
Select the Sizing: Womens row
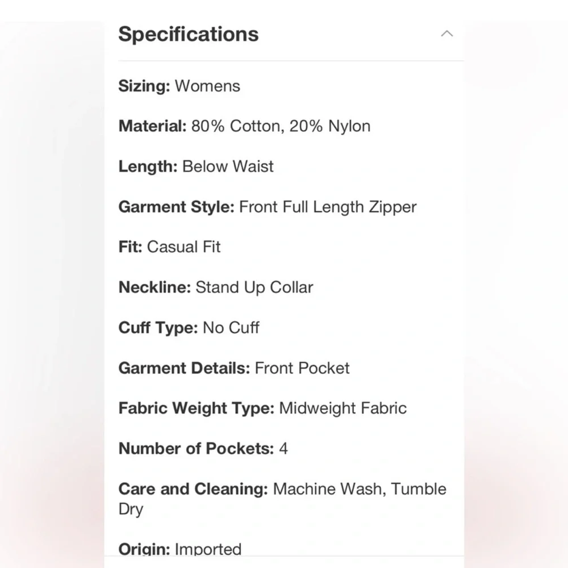(x=179, y=86)
